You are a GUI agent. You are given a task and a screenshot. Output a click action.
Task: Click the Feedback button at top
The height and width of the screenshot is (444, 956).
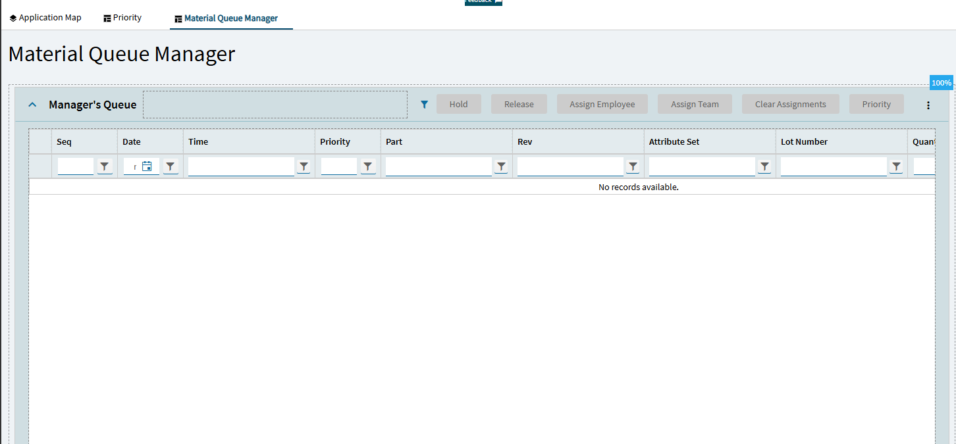point(483,2)
